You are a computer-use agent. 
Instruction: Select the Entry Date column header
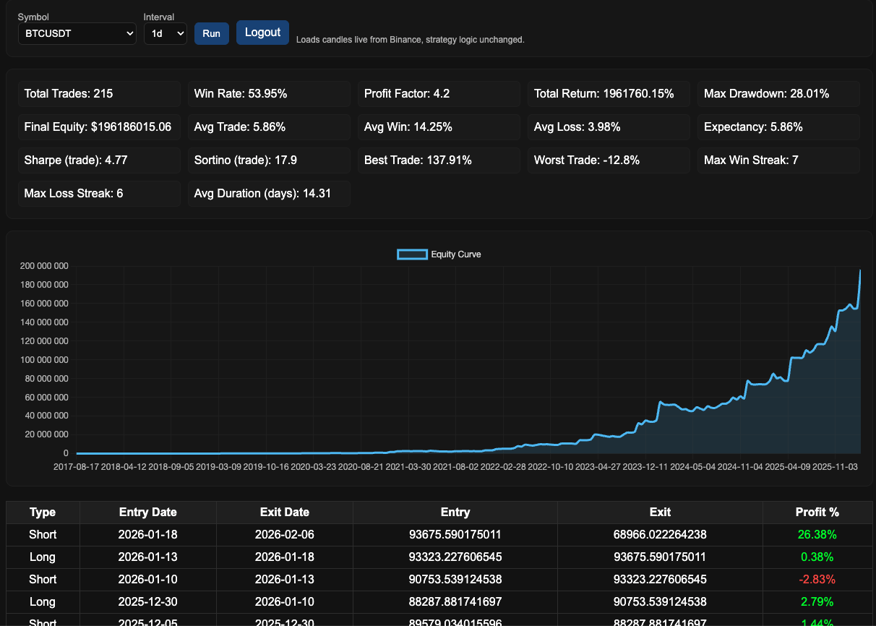click(x=147, y=512)
